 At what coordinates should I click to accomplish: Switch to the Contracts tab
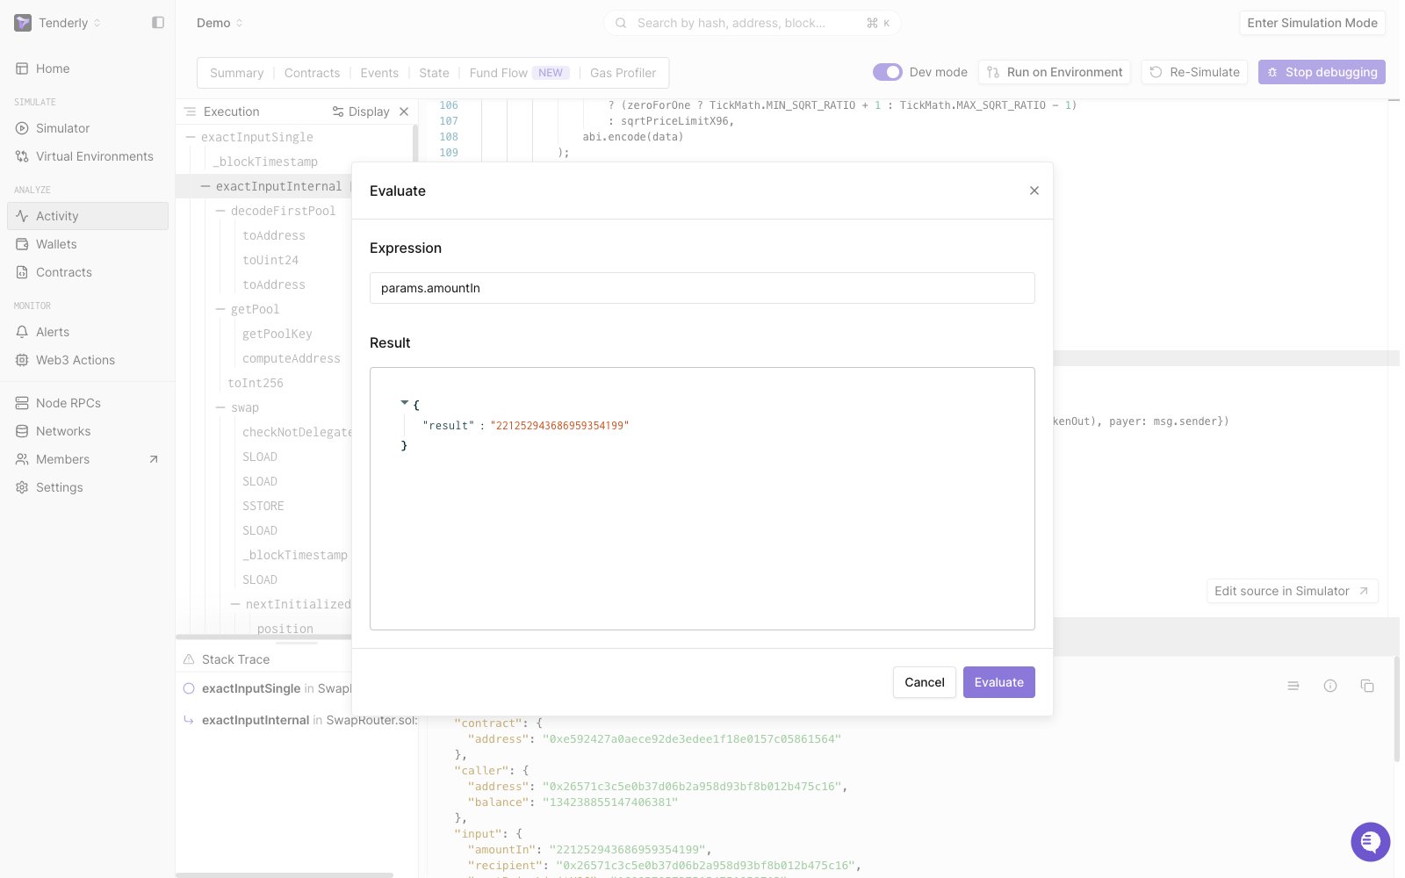coord(312,73)
